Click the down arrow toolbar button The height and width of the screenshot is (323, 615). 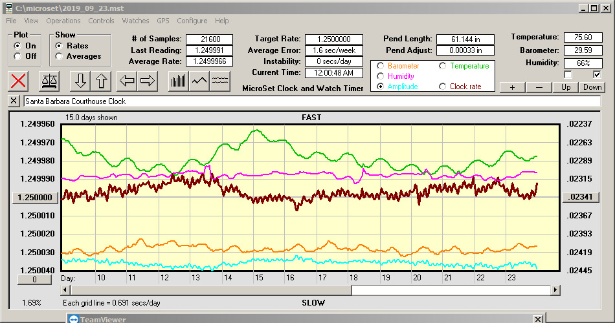pos(80,81)
